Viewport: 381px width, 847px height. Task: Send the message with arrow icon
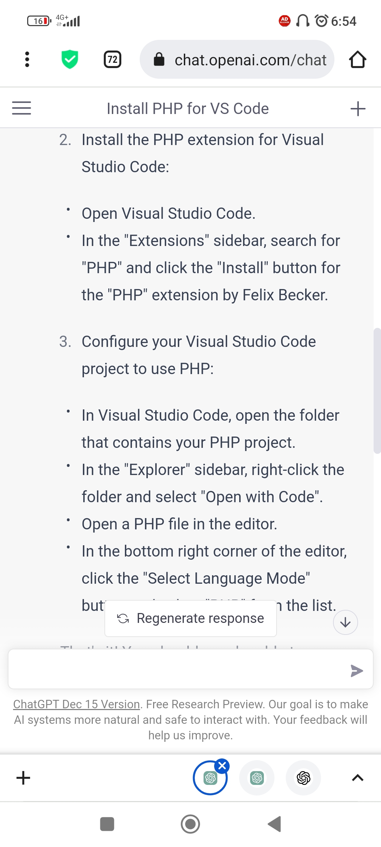[357, 671]
